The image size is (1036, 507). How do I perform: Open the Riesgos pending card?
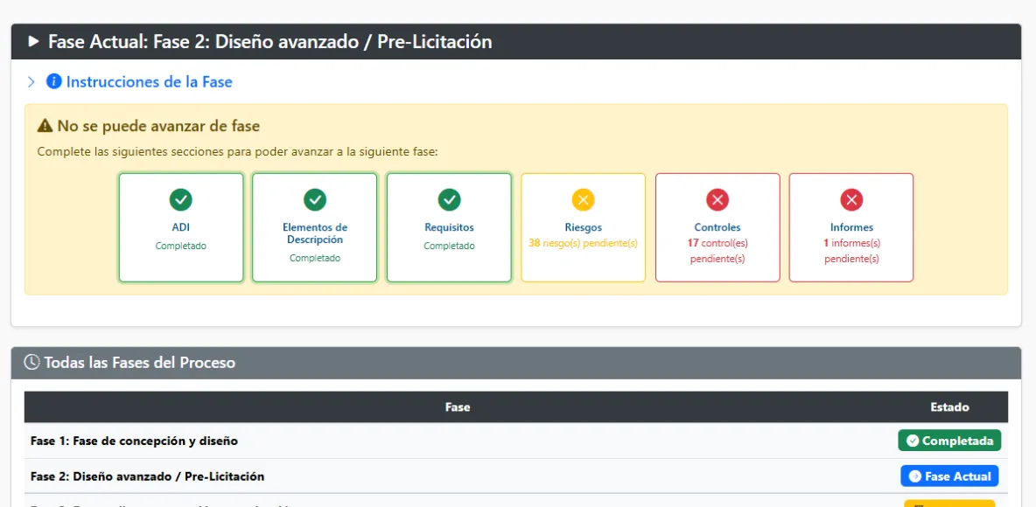click(583, 228)
